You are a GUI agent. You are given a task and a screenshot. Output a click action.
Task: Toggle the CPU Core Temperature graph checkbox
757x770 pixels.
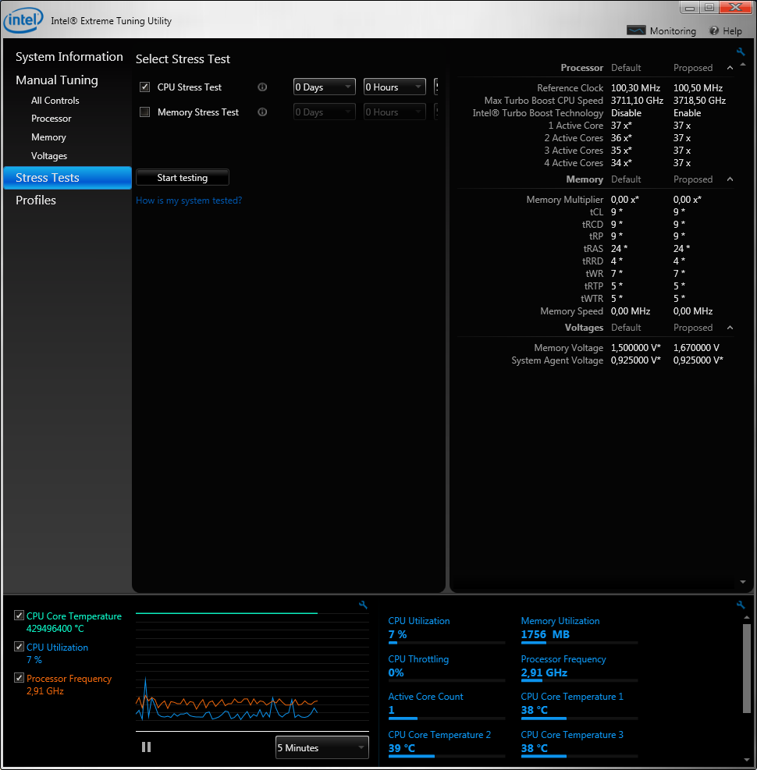tap(19, 616)
